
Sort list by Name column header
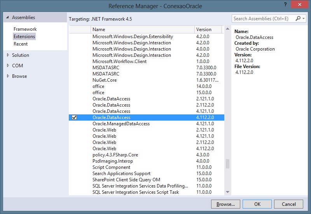coord(142,30)
